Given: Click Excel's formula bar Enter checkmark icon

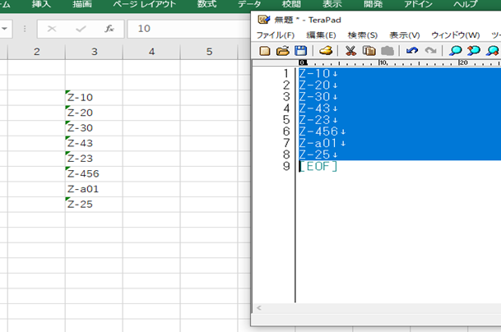Looking at the screenshot, I should click(x=81, y=29).
